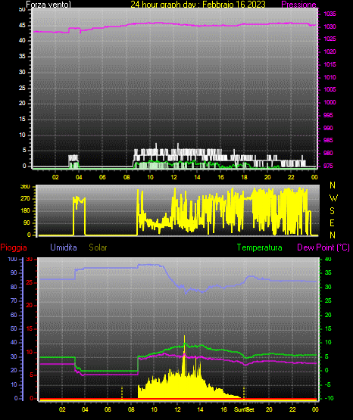Click green temperature axis value -5
This screenshot has width=353, height=420.
[x=328, y=384]
